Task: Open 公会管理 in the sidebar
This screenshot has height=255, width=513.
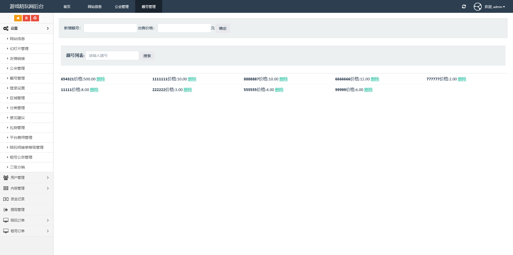Action: (27, 68)
